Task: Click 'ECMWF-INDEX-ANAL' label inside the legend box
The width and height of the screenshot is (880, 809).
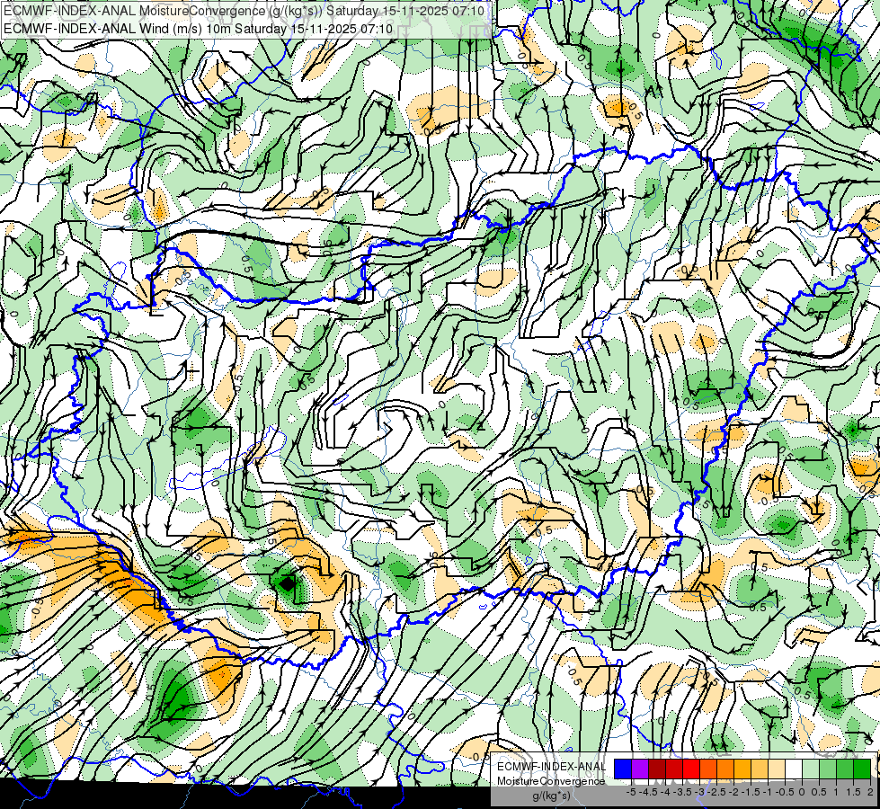Action: (551, 767)
